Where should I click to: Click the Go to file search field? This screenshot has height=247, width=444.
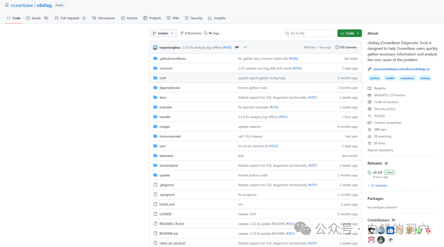pyautogui.click(x=308, y=33)
